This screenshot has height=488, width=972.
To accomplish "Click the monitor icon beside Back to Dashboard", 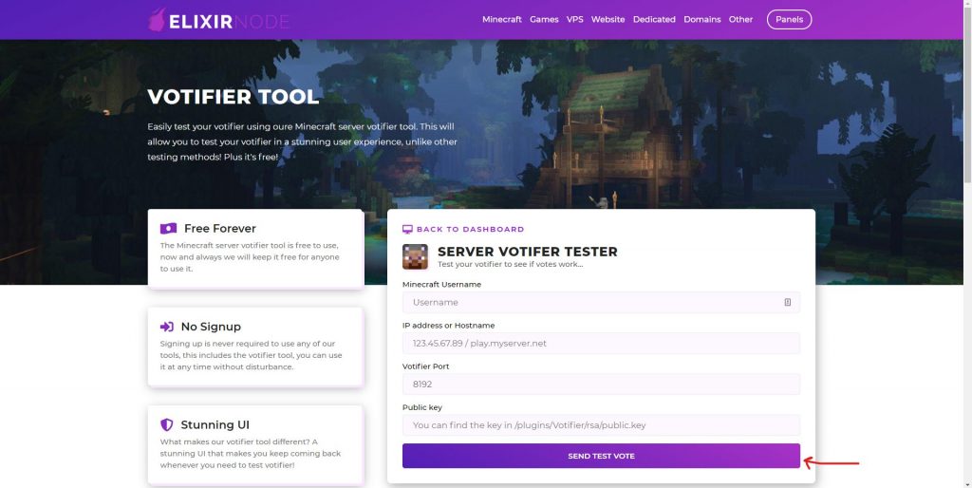I will tap(407, 230).
